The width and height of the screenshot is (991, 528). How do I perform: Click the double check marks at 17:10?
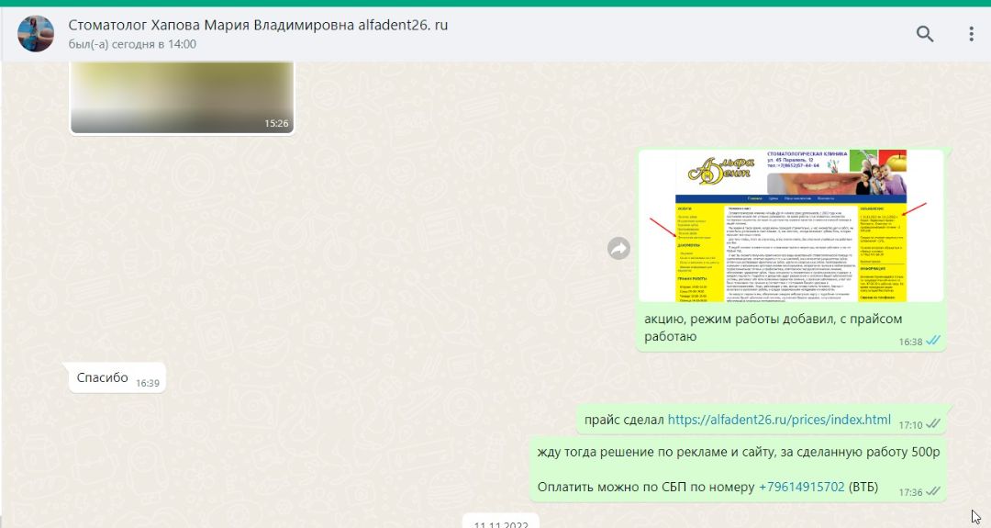click(x=933, y=424)
